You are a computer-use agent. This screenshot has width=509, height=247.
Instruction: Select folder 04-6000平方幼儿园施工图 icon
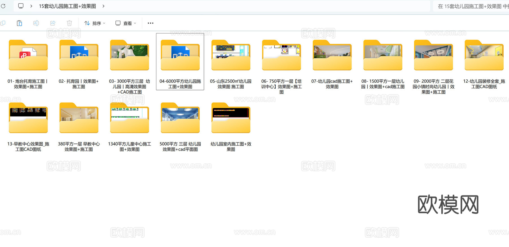pos(180,55)
